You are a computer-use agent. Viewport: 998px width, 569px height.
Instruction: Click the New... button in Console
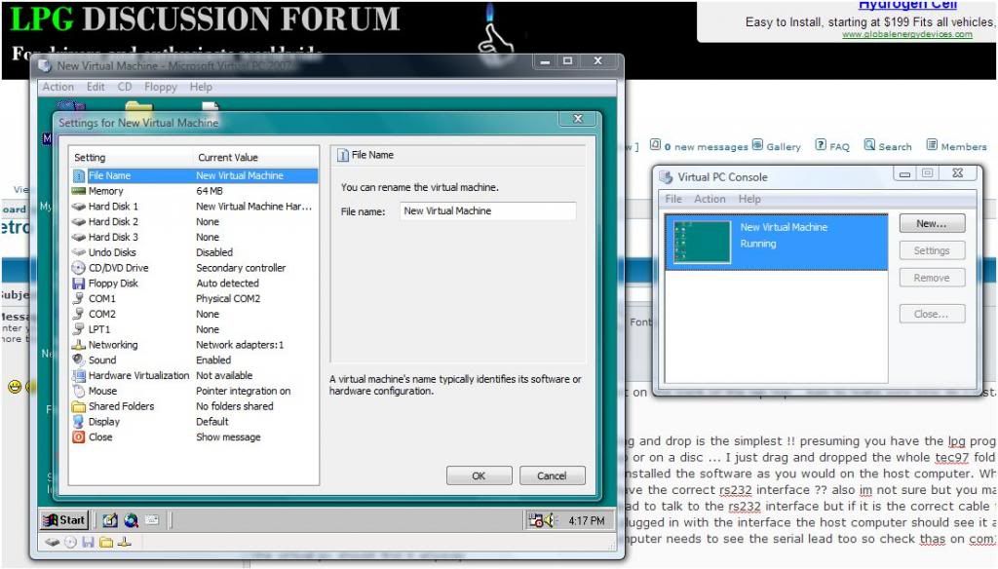(932, 224)
